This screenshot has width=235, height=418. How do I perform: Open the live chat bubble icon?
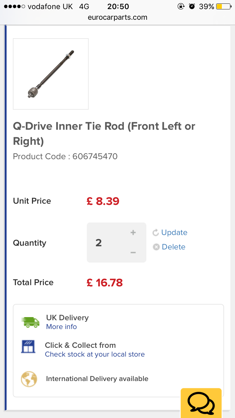[x=201, y=403]
